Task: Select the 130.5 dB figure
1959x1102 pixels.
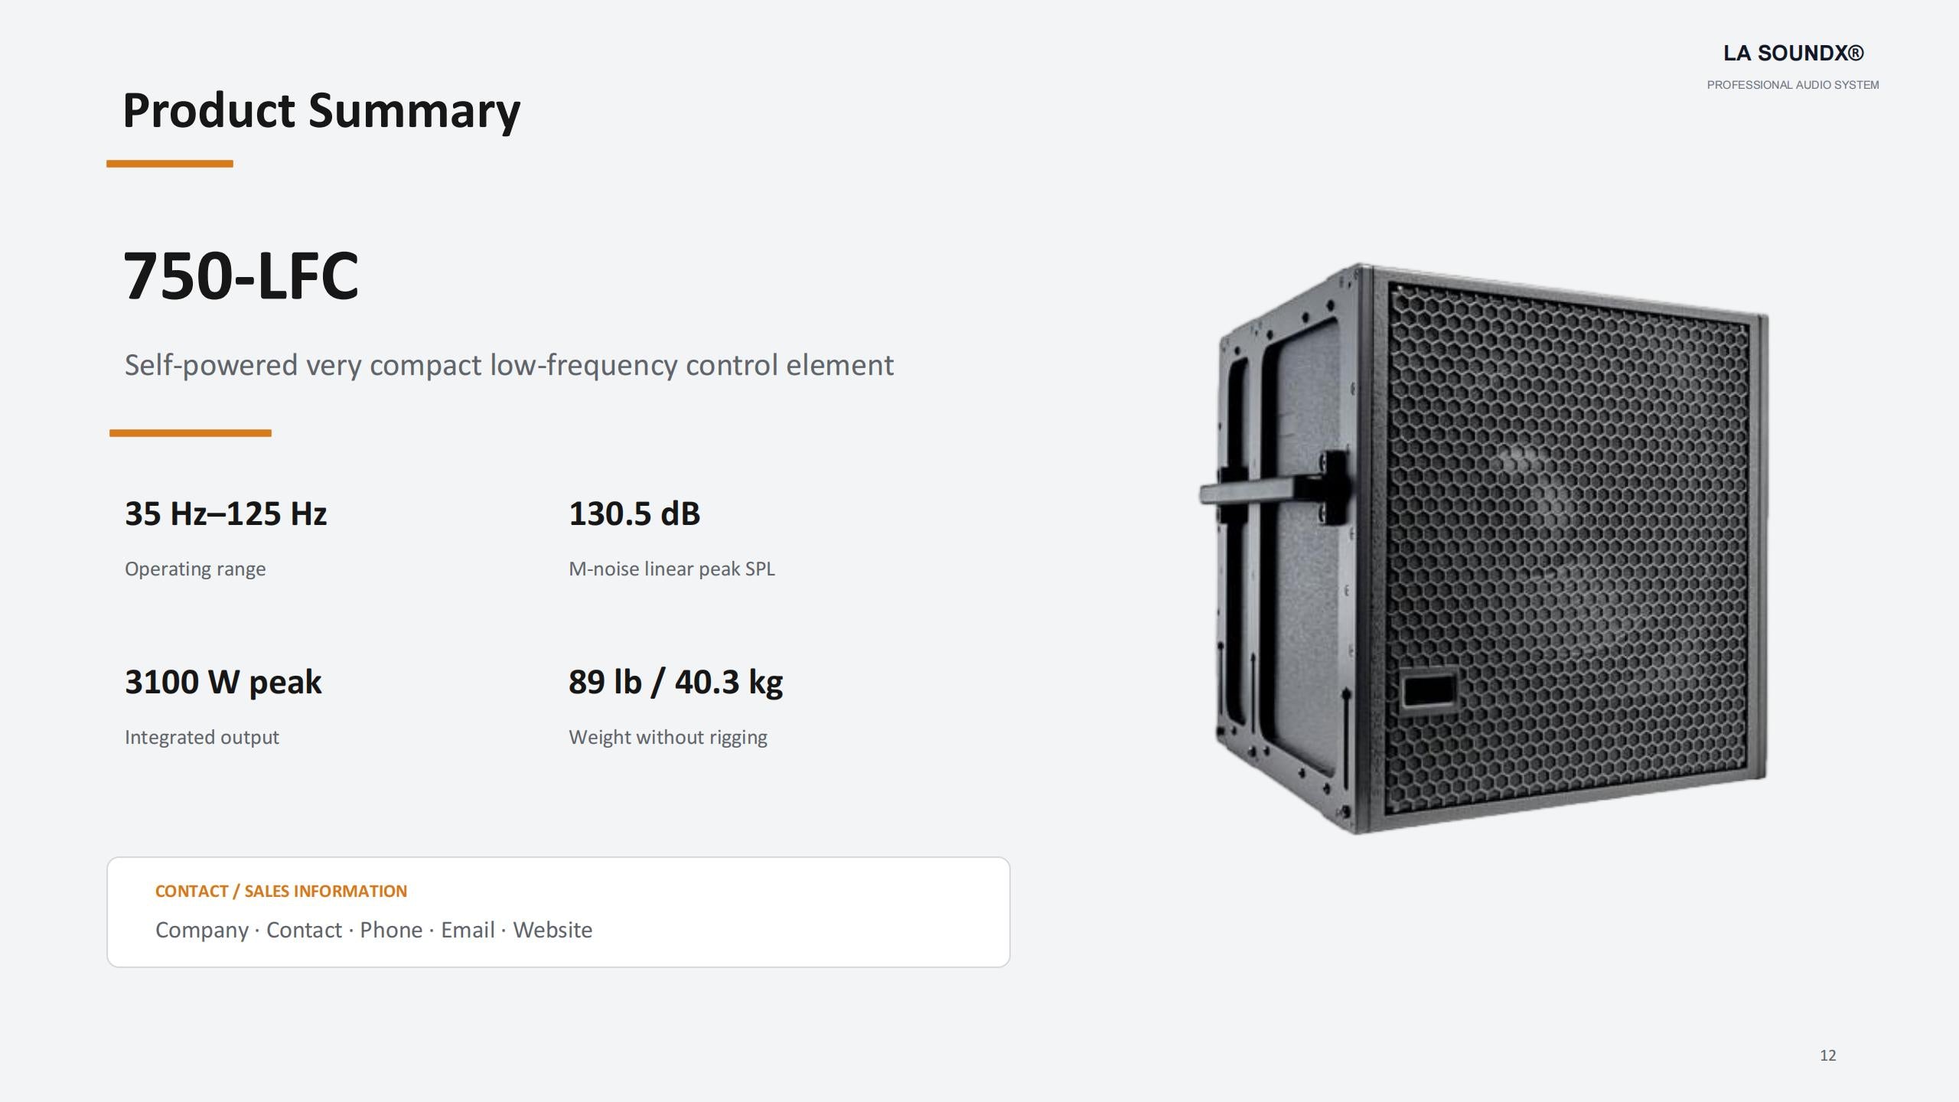Action: 634,514
